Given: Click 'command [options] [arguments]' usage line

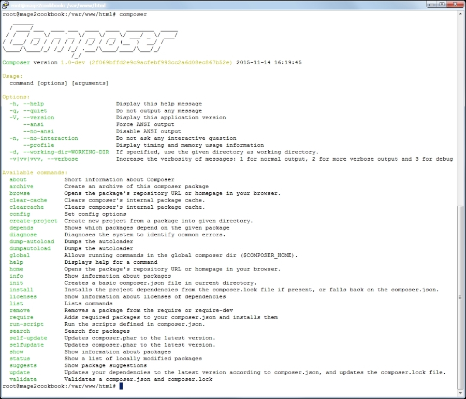Looking at the screenshot, I should tap(59, 83).
